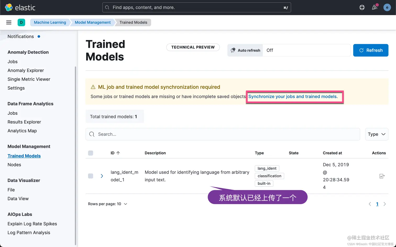
Task: Focus the trained models Search field
Action: click(223, 134)
